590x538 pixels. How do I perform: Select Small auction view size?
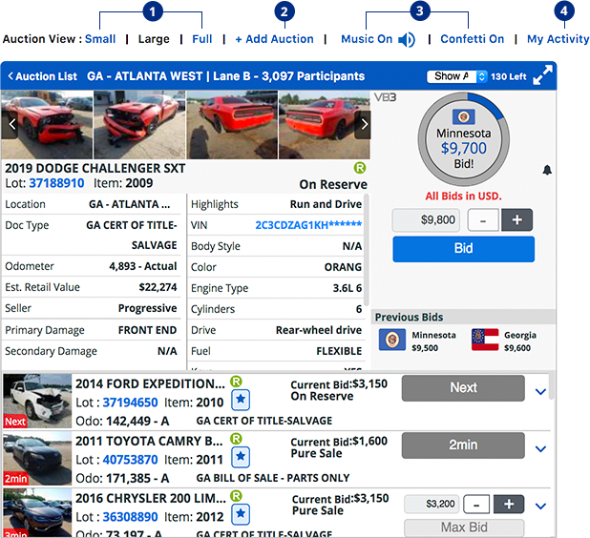tap(97, 42)
